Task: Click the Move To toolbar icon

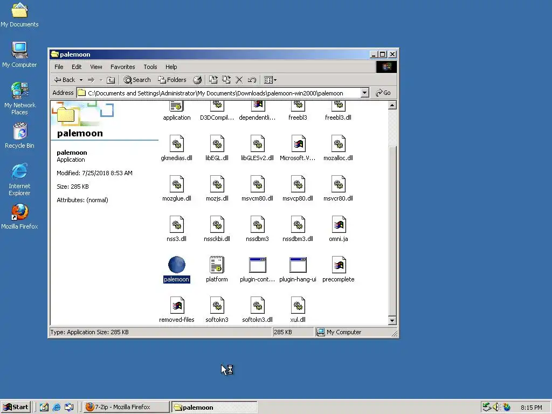Action: (213, 80)
